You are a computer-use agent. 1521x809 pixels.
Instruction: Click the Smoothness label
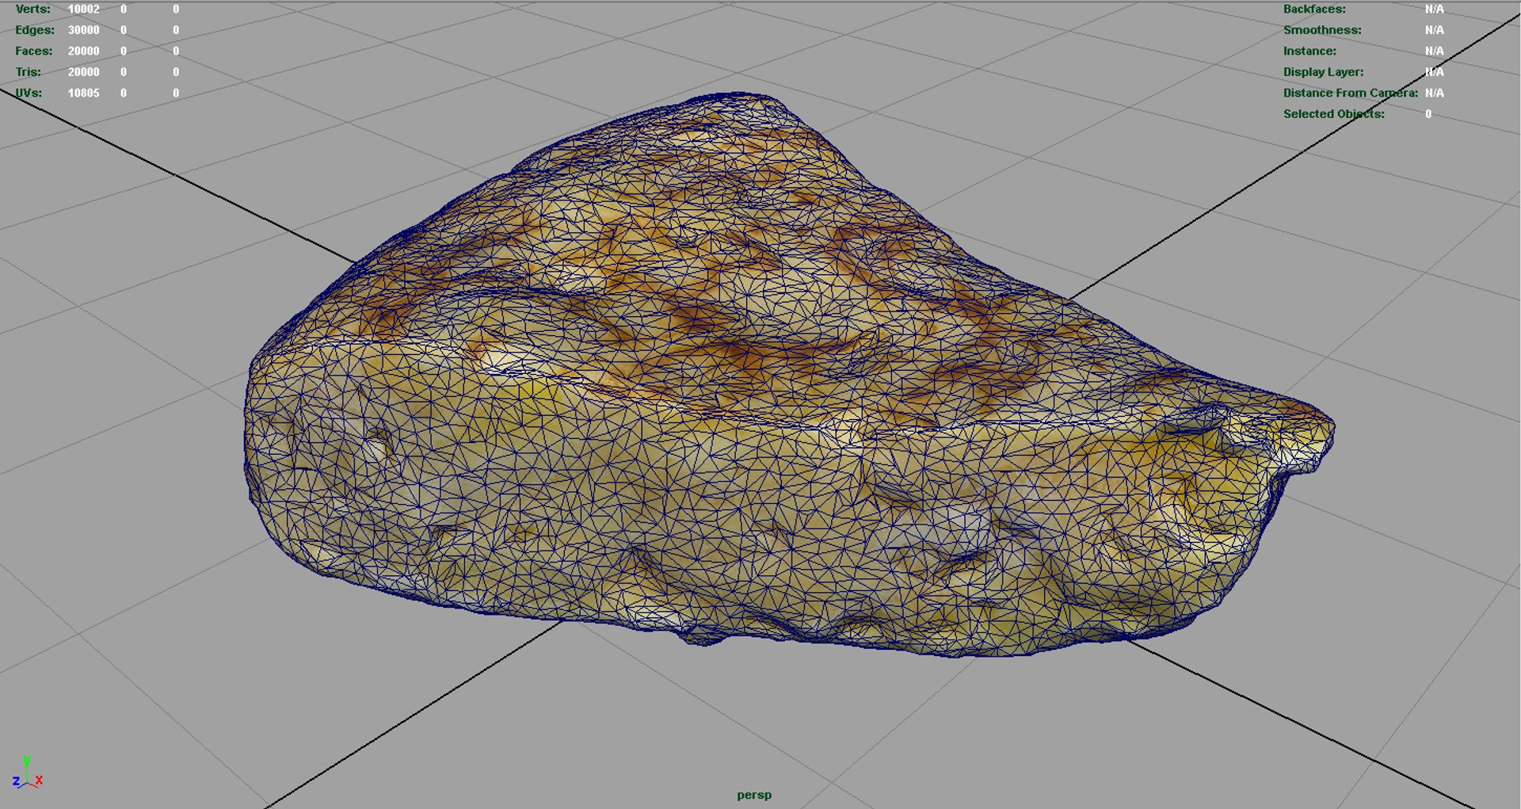click(1322, 30)
